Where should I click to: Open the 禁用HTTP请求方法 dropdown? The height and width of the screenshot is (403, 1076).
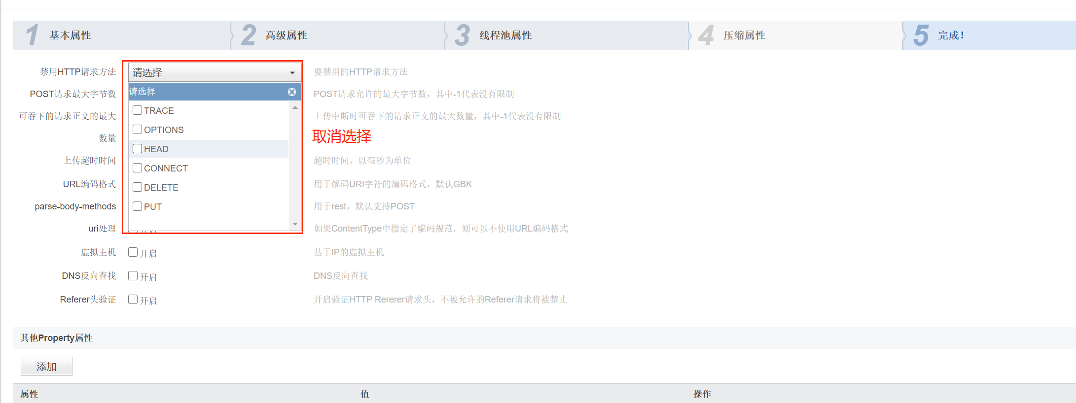point(214,72)
